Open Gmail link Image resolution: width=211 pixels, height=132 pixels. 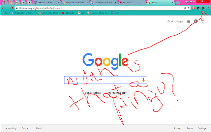170,21
